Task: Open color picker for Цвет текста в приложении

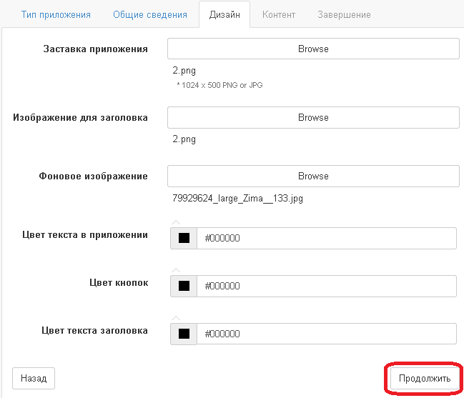Action: pos(184,238)
